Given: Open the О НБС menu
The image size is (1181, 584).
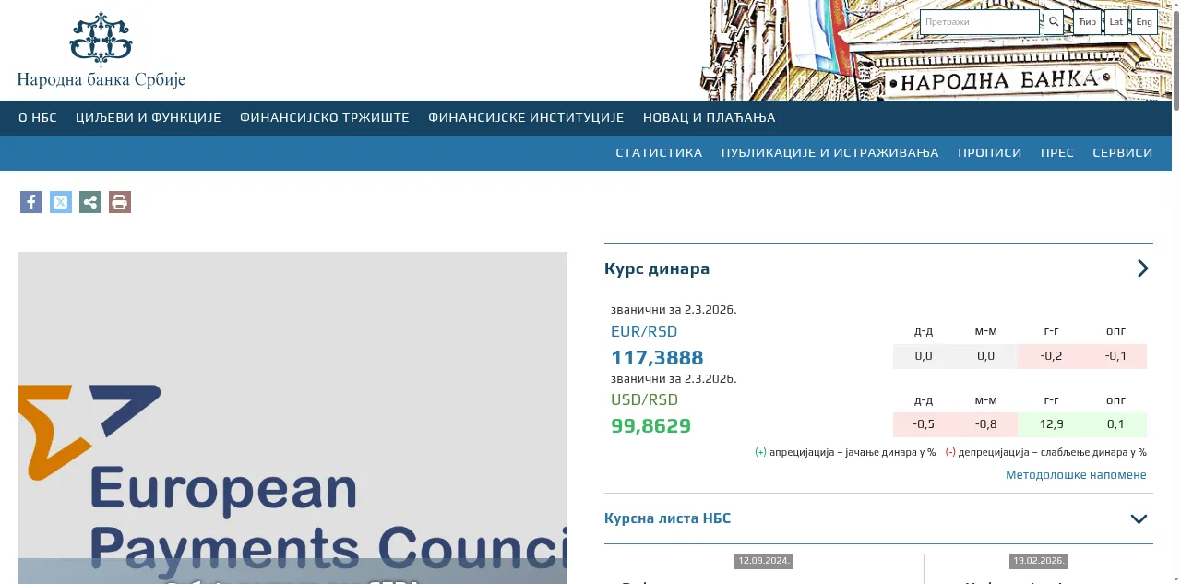Looking at the screenshot, I should click(38, 118).
